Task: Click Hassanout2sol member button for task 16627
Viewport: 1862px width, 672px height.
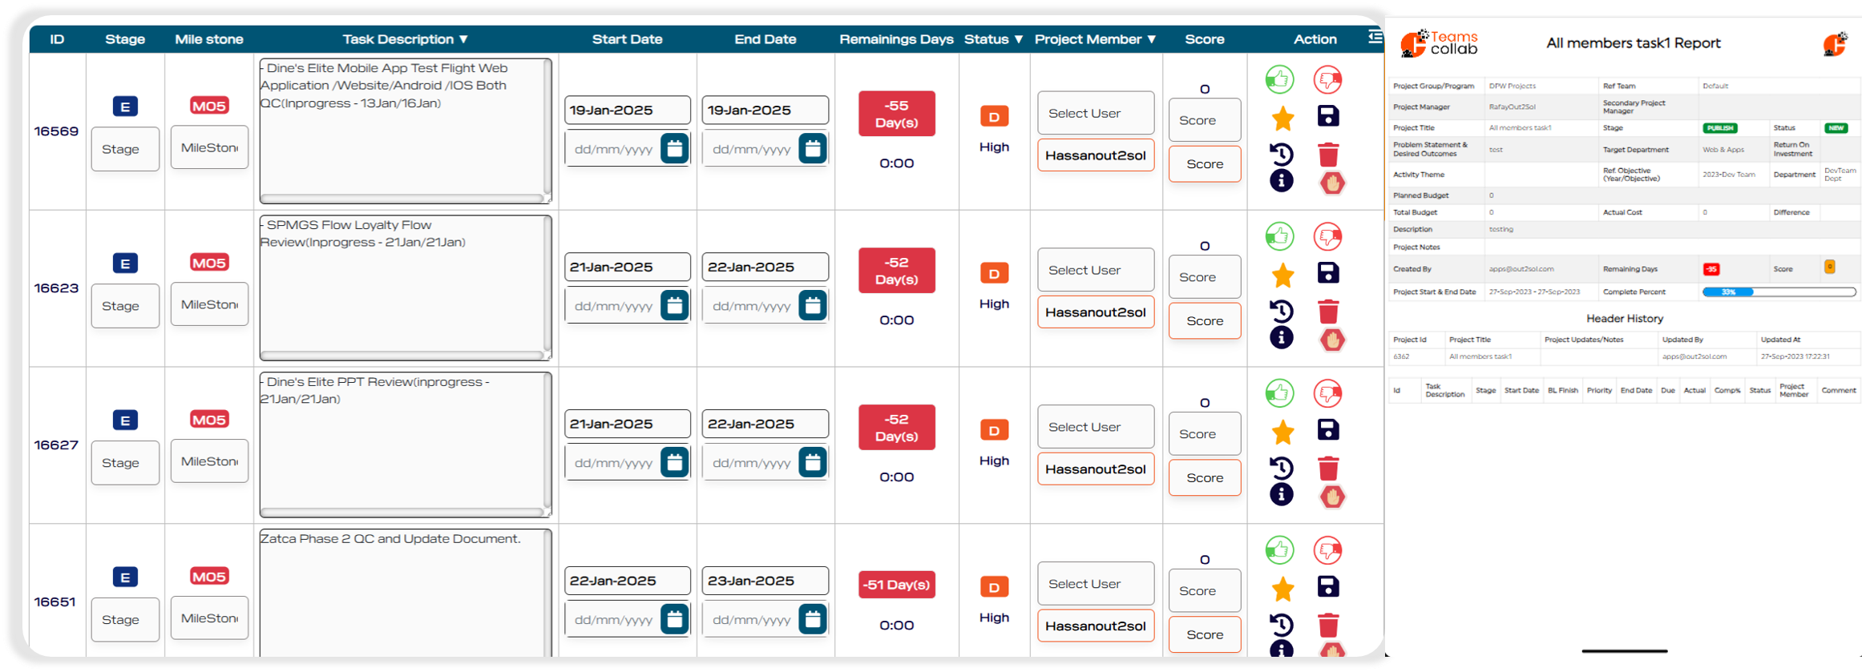Action: pos(1095,469)
